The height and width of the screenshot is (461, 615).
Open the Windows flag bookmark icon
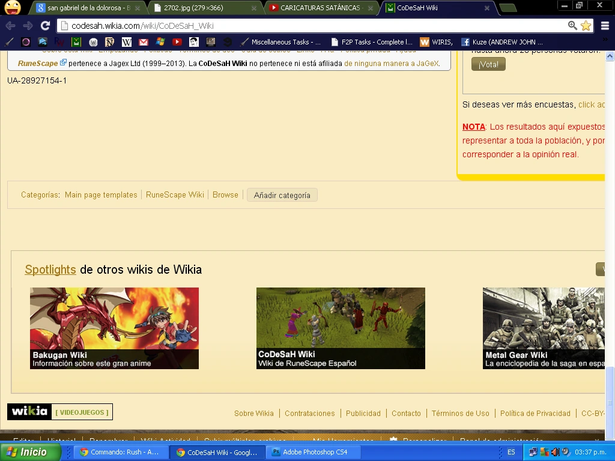(x=160, y=42)
